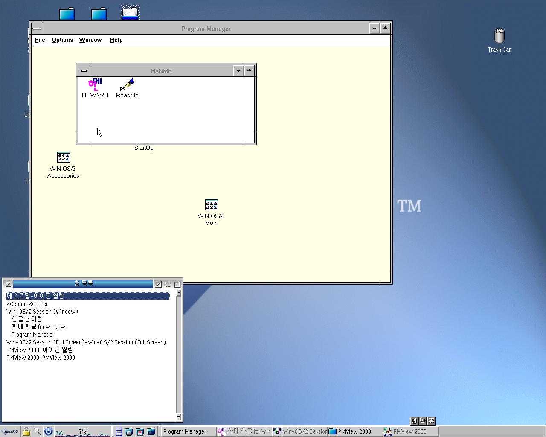Switch to Program Manager from the taskbar
The width and height of the screenshot is (546, 437).
click(x=188, y=431)
